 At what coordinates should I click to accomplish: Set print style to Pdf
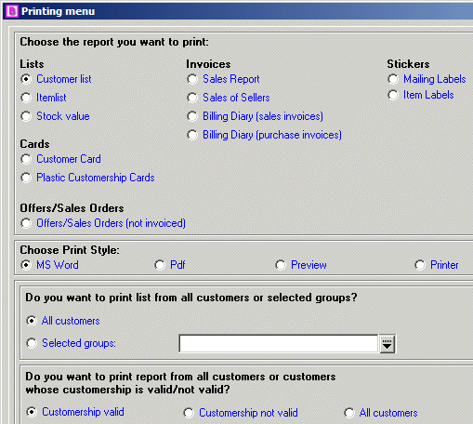pyautogui.click(x=160, y=265)
